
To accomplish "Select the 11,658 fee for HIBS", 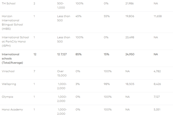I will 158,16.
